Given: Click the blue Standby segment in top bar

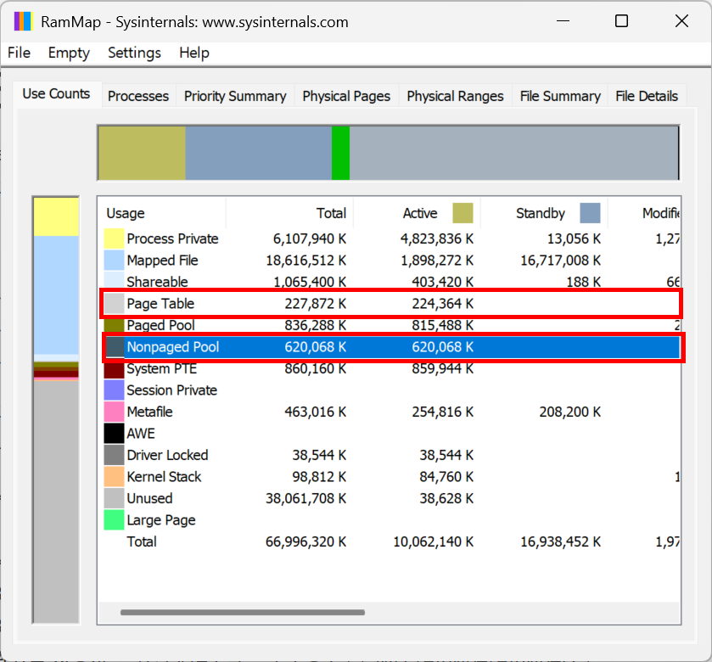Looking at the screenshot, I should point(258,153).
